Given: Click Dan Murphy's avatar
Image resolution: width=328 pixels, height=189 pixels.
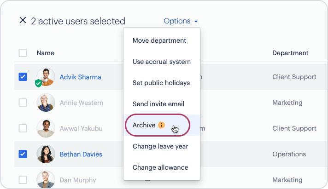Looking at the screenshot, I should [46, 179].
